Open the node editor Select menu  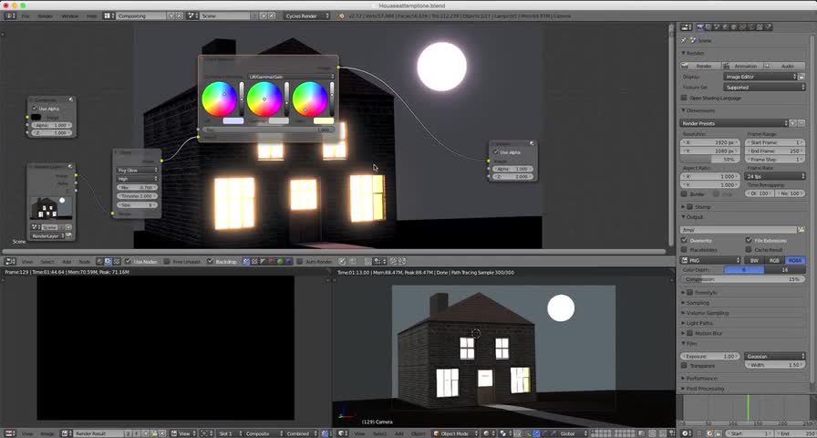click(x=47, y=261)
